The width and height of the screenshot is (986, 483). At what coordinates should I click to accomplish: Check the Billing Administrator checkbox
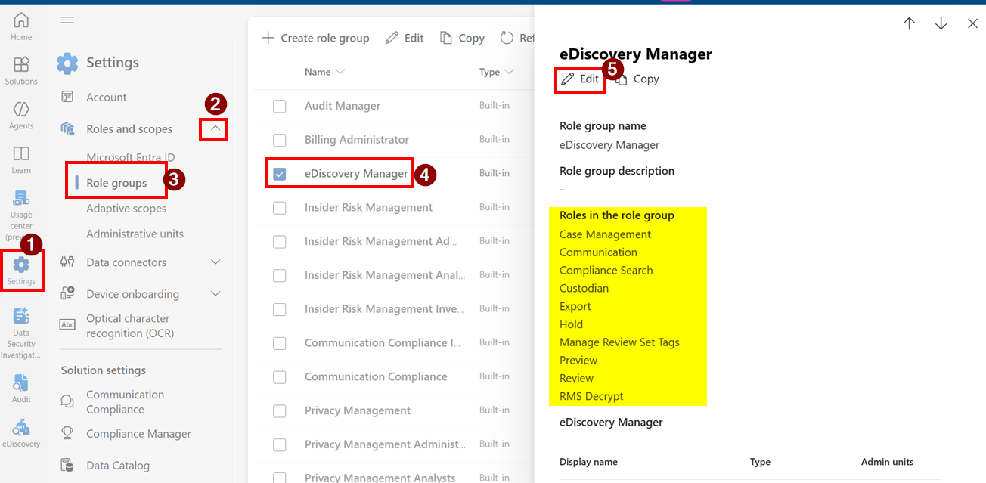point(280,140)
